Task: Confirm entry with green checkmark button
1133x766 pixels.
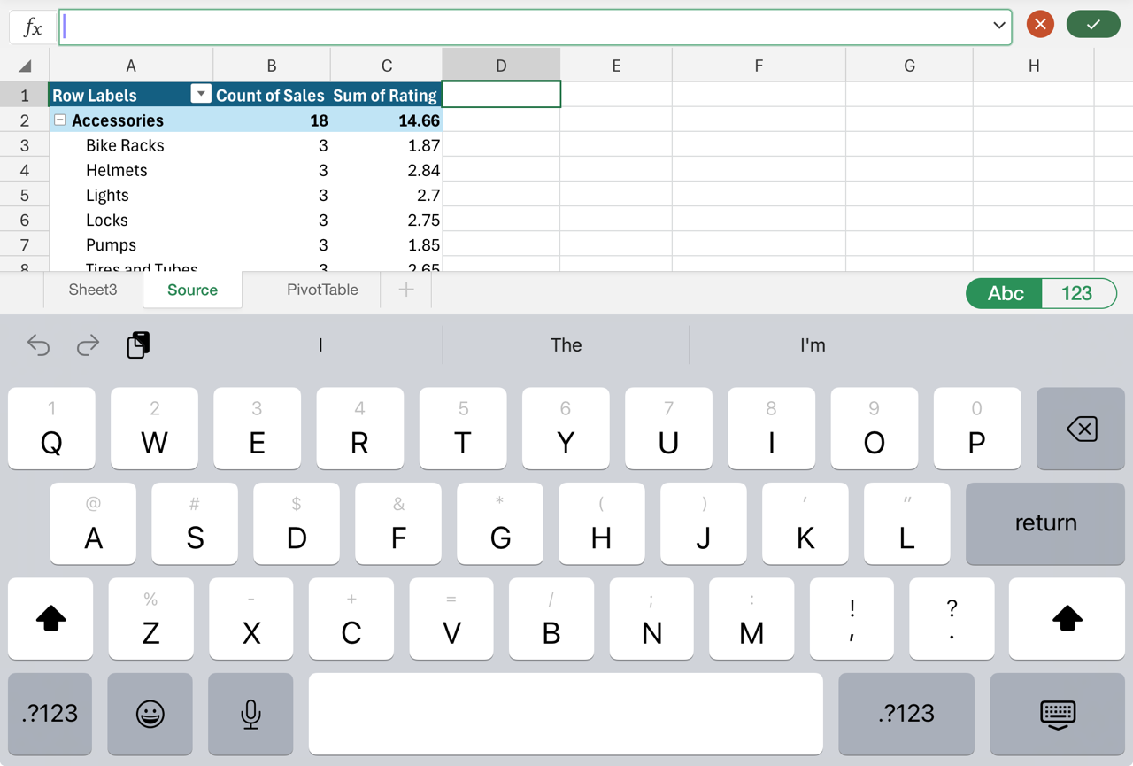Action: point(1093,25)
